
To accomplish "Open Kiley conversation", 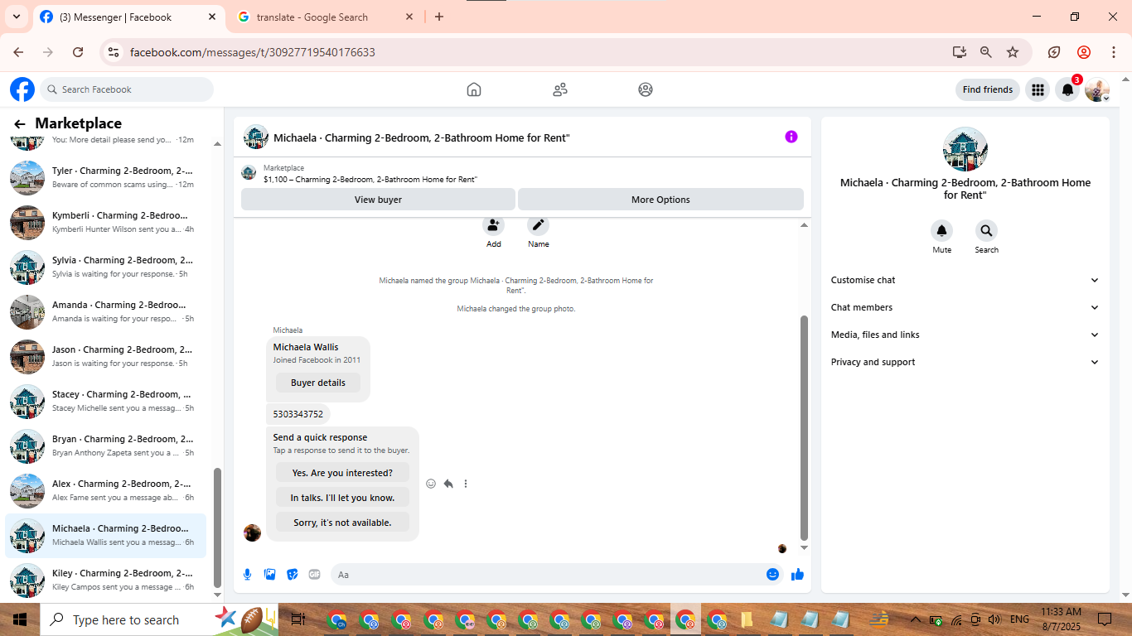I will pos(106,580).
